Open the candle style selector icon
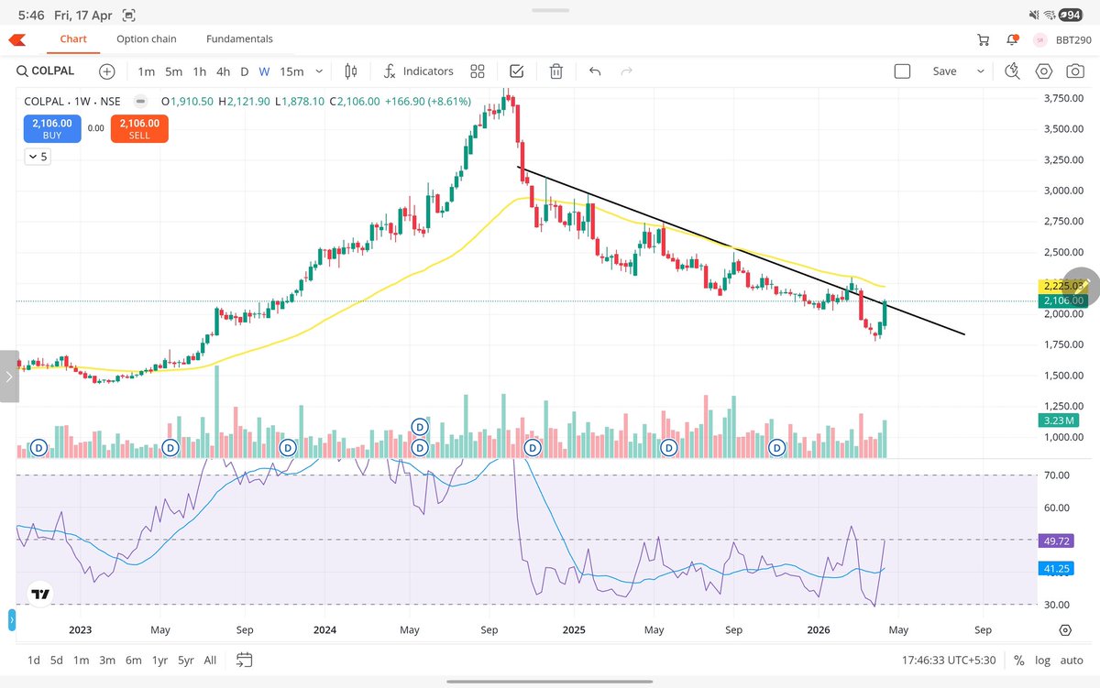This screenshot has height=688, width=1100. [x=350, y=71]
